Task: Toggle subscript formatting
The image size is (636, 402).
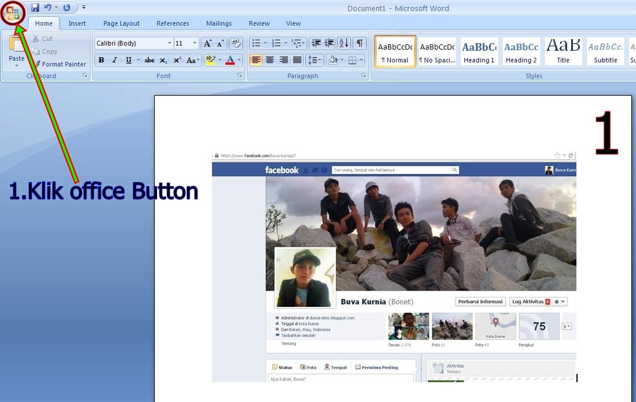Action: 162,60
